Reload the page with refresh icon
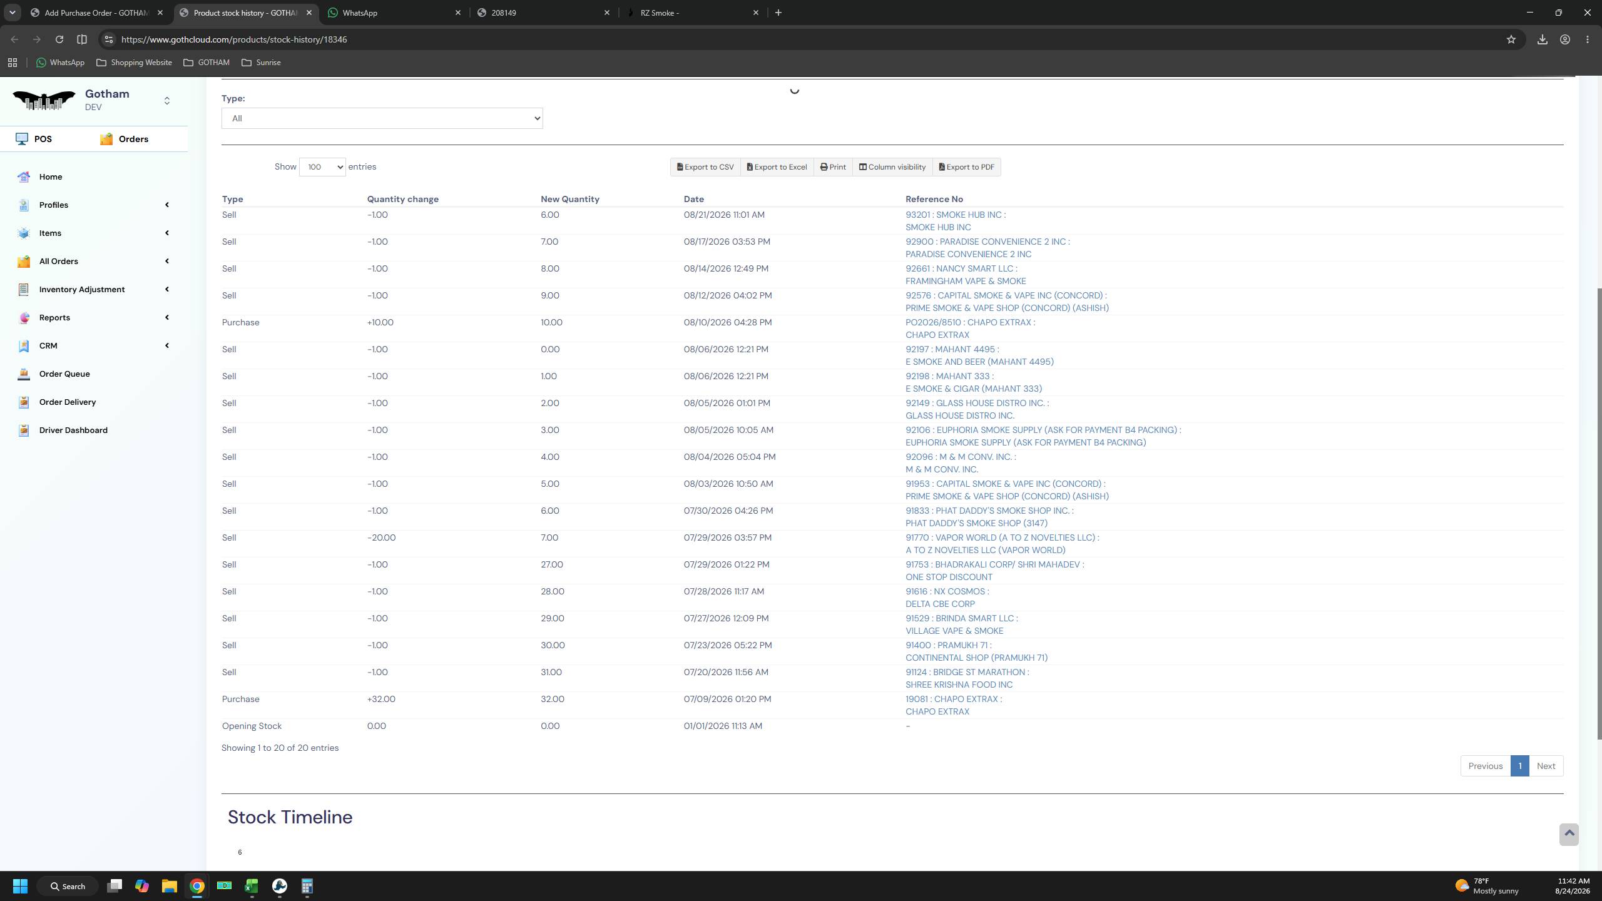This screenshot has width=1602, height=901. (59, 39)
